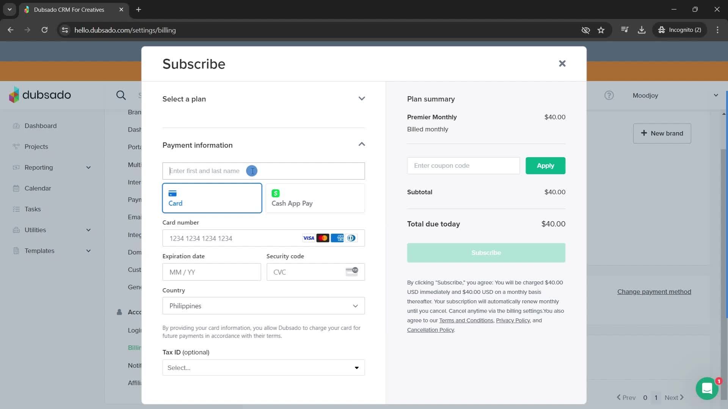The width and height of the screenshot is (728, 409).
Task: Go to Prev page
Action: (x=626, y=398)
